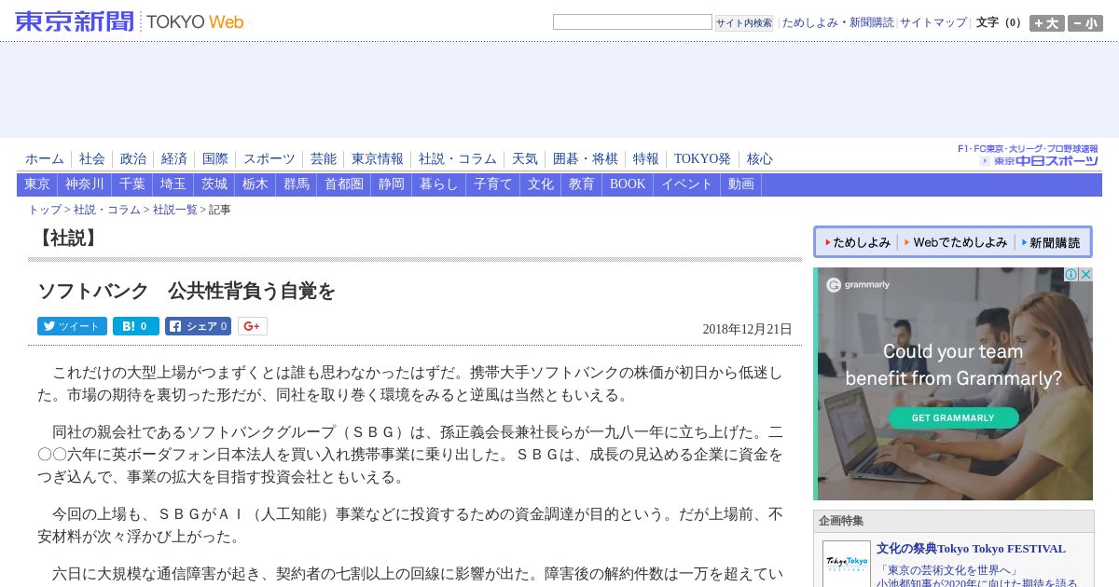Click the サイト内検索 search button

[744, 23]
